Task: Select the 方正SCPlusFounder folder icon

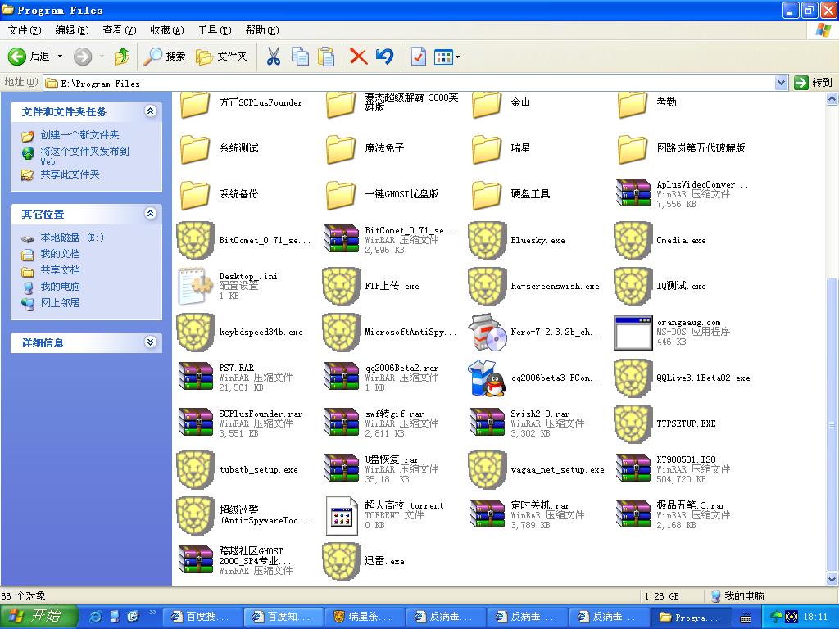Action: click(195, 104)
